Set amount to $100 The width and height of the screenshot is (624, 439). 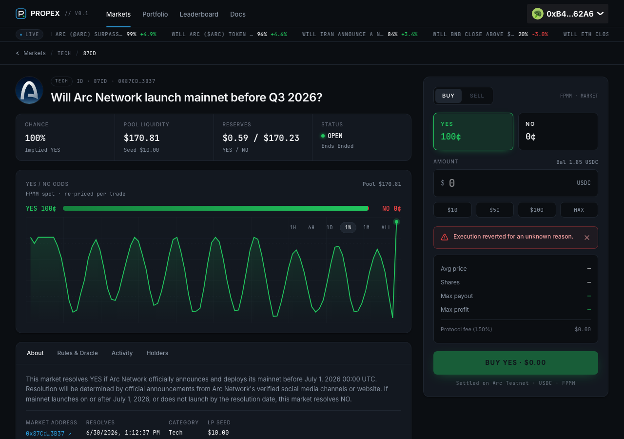(537, 210)
